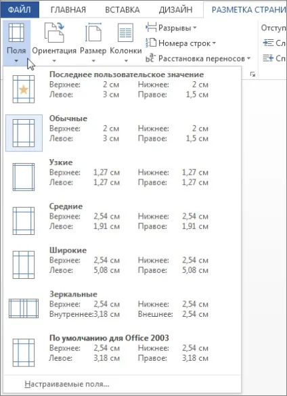Expand the Ориентация dropdown arrow

coord(54,61)
